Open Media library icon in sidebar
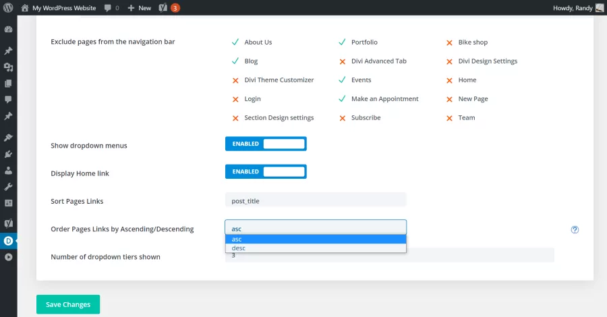Screen dimensions: 607x317 point(8,67)
